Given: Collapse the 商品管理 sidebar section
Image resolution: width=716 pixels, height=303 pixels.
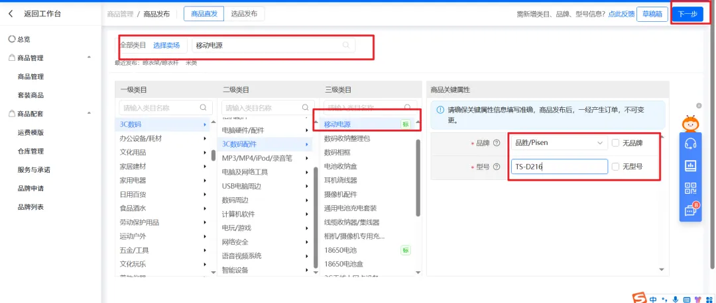Looking at the screenshot, I should pos(89,58).
